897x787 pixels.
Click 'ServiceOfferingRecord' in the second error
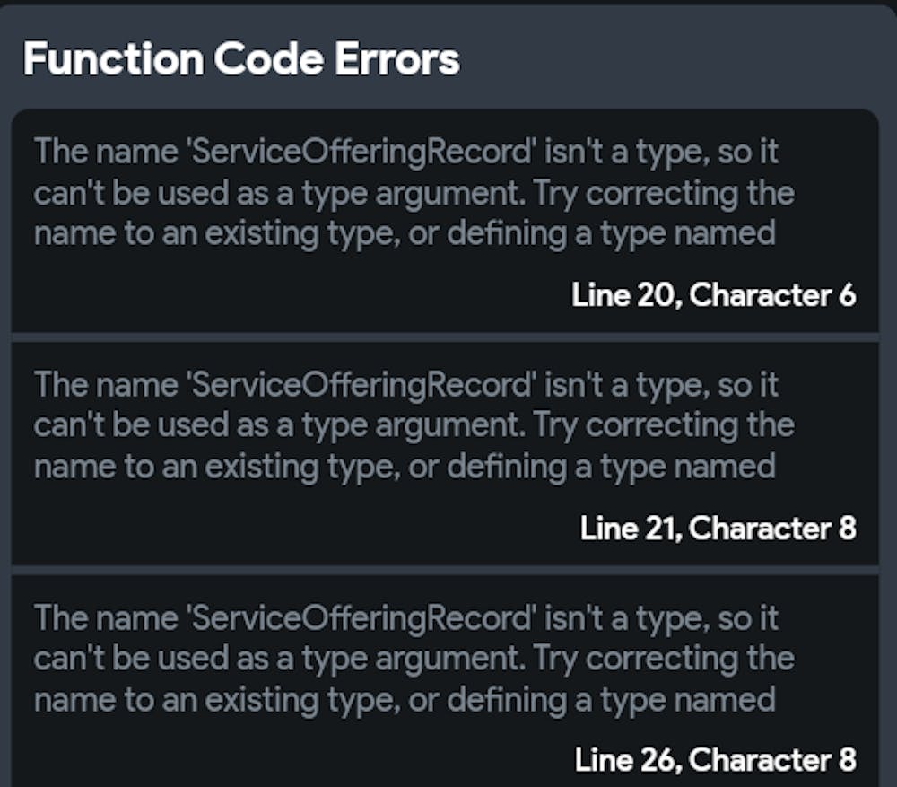(361, 385)
